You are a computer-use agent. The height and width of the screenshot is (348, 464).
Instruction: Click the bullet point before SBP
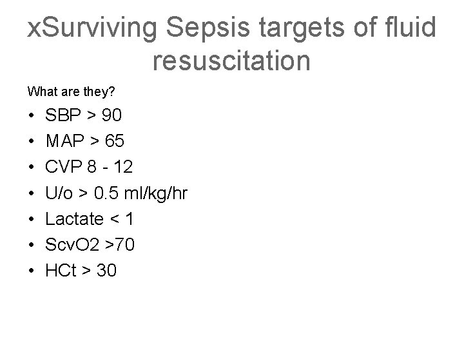[32, 115]
